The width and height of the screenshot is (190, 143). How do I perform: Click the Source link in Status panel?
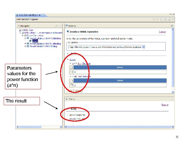[x=165, y=105]
